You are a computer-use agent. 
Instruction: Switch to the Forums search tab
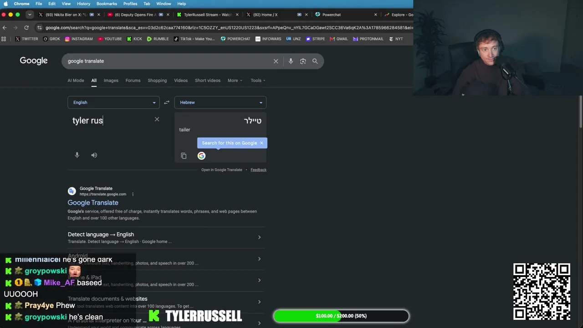[133, 81]
